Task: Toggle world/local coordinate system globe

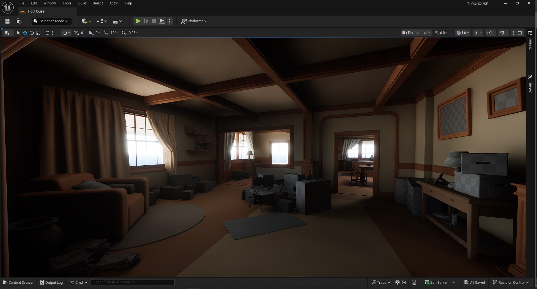Action: pos(47,33)
